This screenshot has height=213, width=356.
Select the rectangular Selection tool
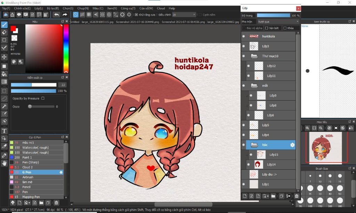[x=4, y=91]
